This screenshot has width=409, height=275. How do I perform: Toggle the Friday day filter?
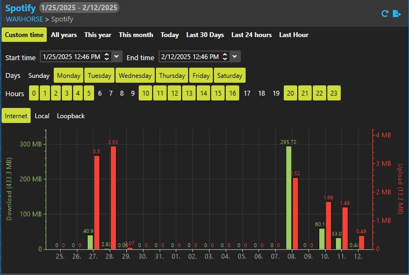tap(201, 75)
